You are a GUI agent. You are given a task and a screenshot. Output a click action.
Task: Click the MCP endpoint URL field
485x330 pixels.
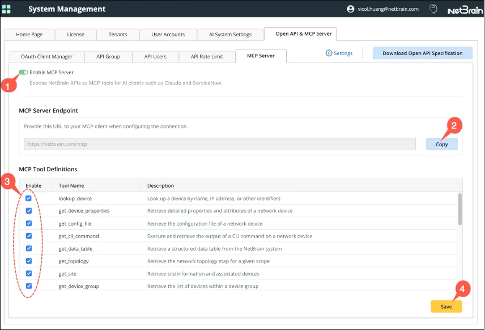pyautogui.click(x=220, y=144)
